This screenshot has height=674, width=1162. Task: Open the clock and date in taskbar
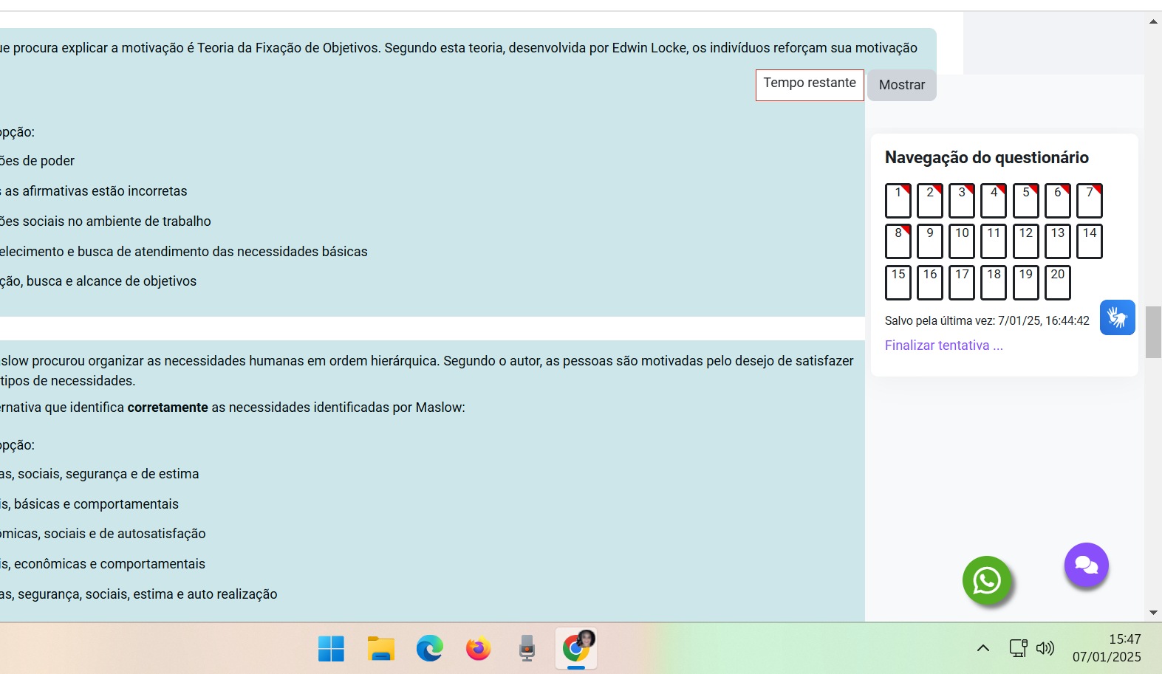[x=1106, y=648]
